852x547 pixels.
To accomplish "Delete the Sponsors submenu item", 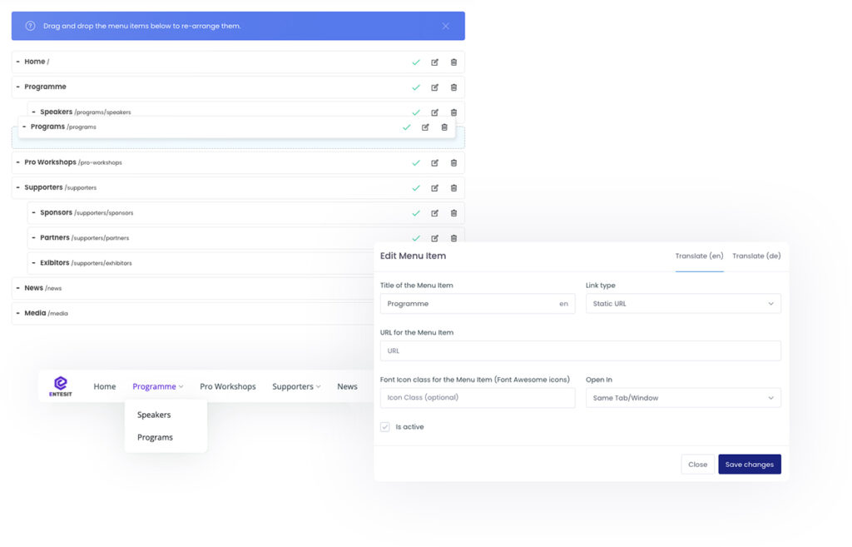I will pyautogui.click(x=453, y=213).
